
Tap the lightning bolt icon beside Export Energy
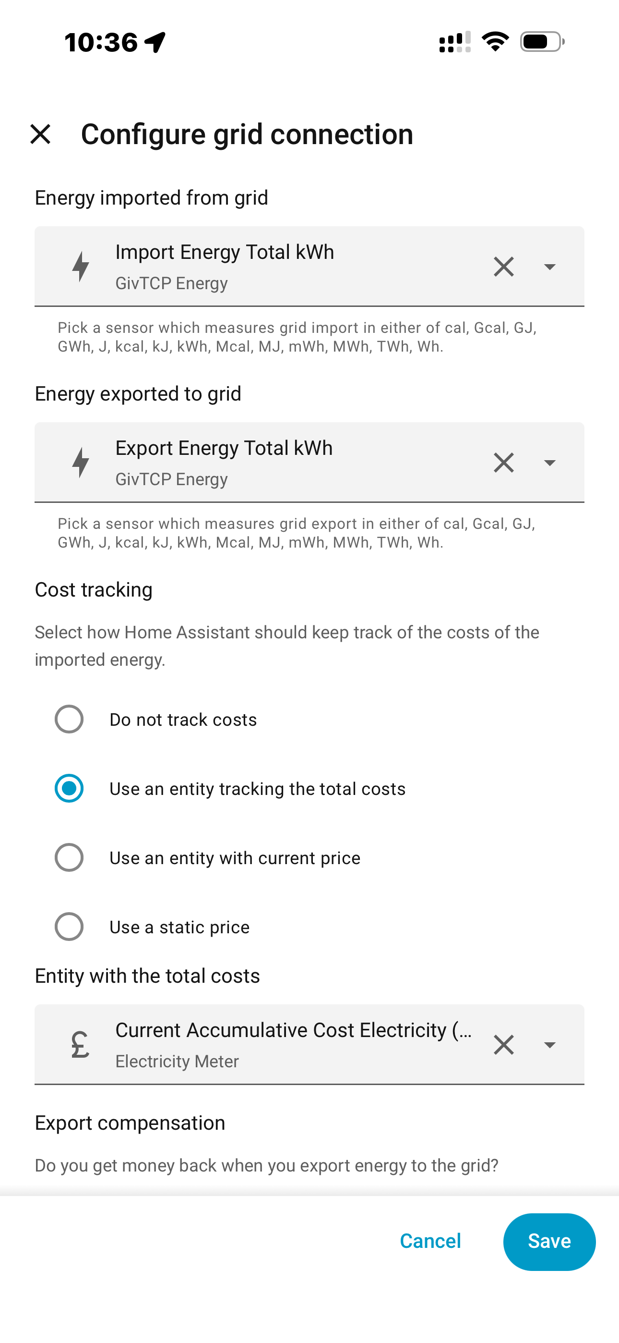pyautogui.click(x=81, y=463)
